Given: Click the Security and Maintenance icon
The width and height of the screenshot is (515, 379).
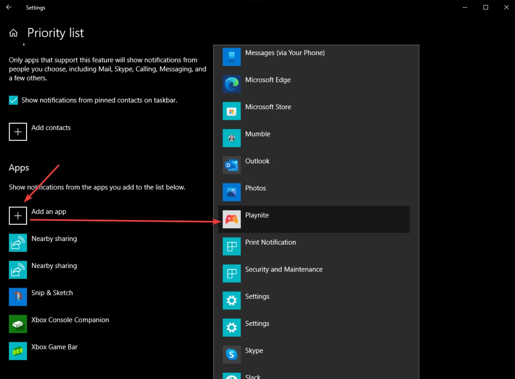Looking at the screenshot, I should point(232,273).
